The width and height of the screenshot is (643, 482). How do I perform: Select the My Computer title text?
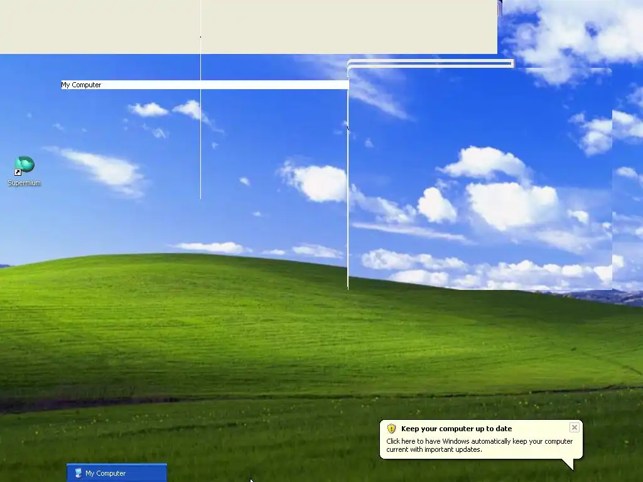click(81, 85)
